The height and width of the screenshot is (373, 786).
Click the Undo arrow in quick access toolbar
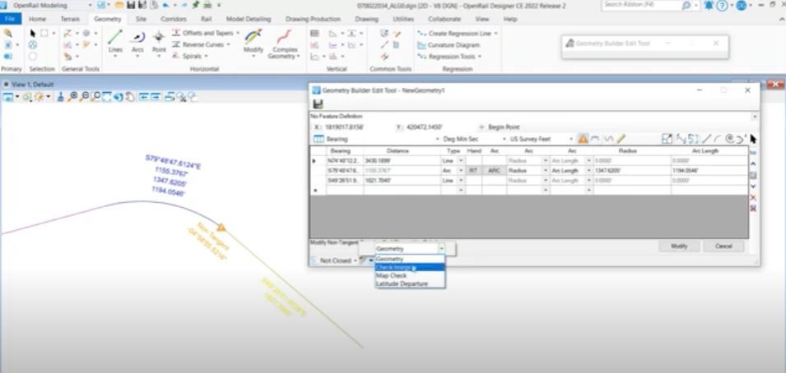[166, 5]
